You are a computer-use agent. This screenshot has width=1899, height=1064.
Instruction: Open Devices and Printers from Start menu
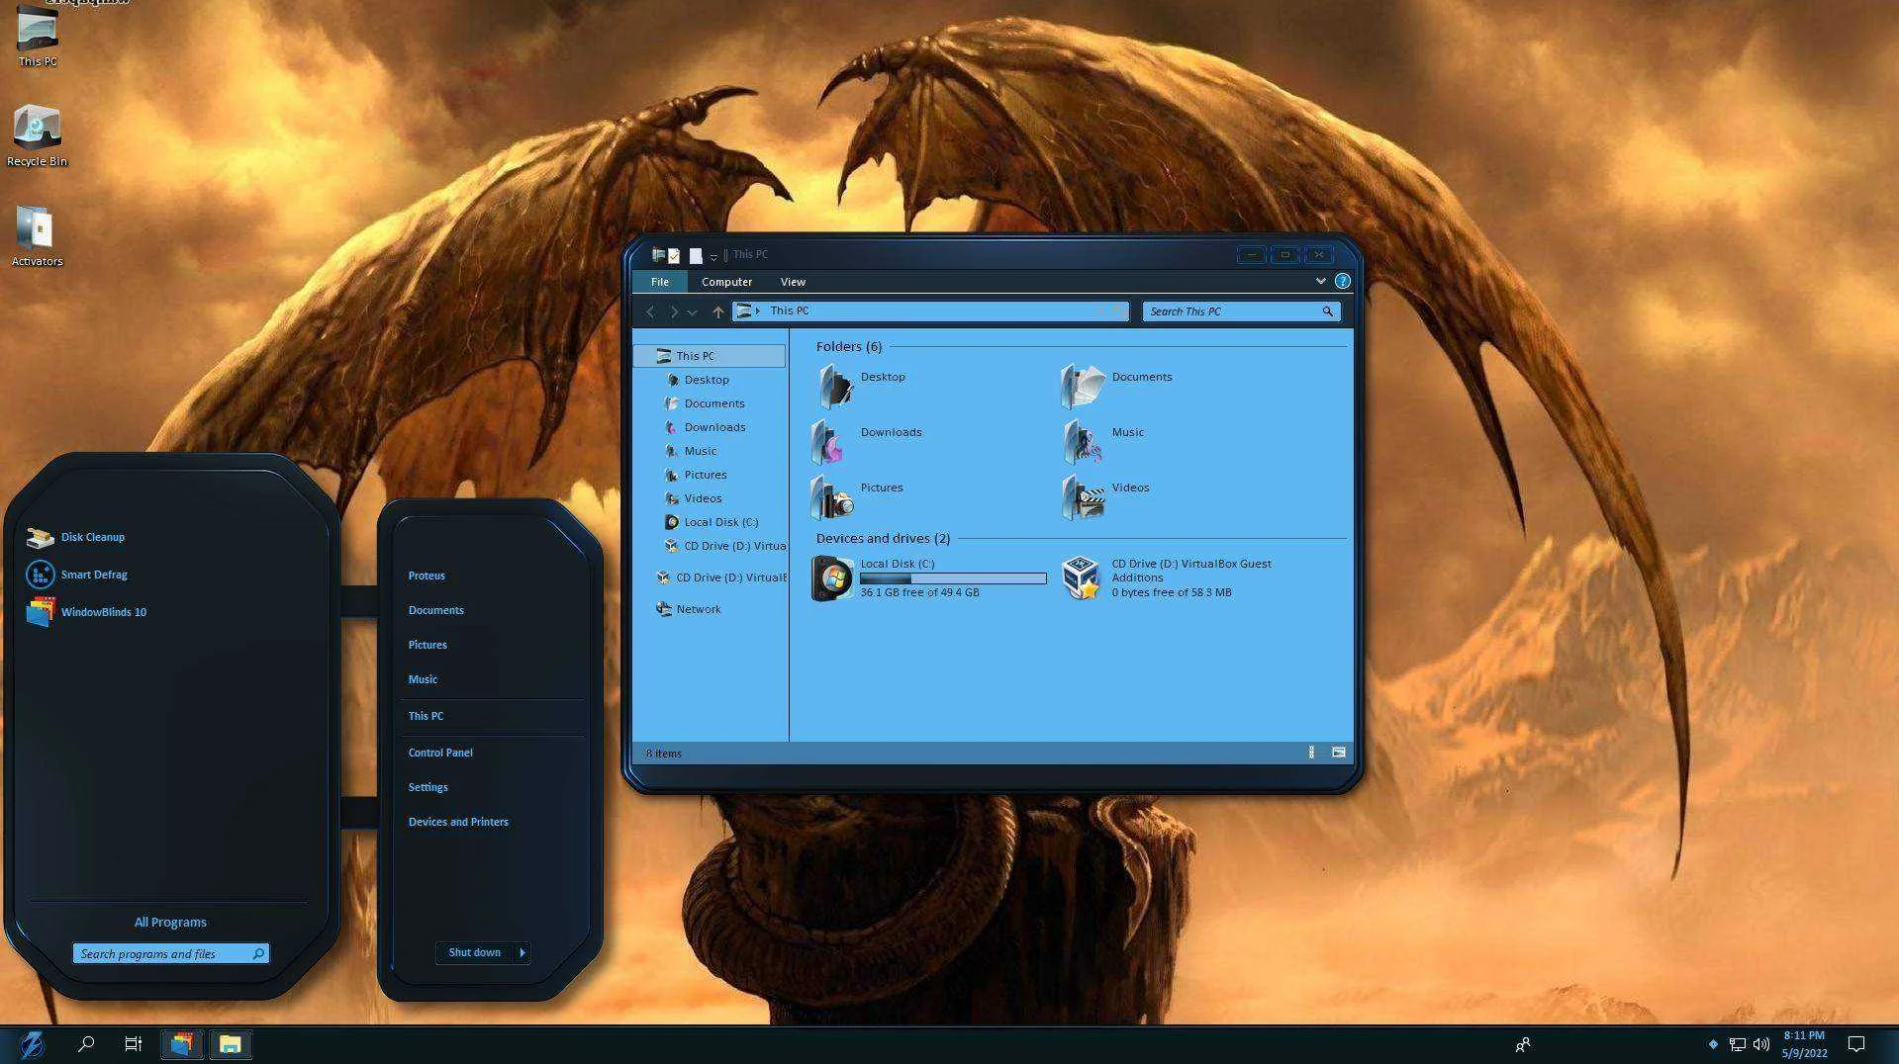pyautogui.click(x=458, y=822)
